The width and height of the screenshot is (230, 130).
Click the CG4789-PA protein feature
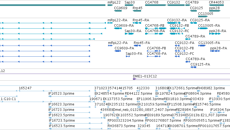pyautogui.click(x=188, y=62)
